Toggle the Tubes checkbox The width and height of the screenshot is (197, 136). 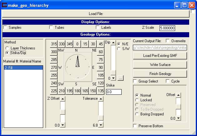click(x=52, y=28)
